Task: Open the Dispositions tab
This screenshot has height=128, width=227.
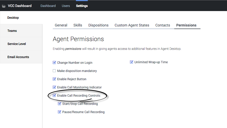Action: 98,25
